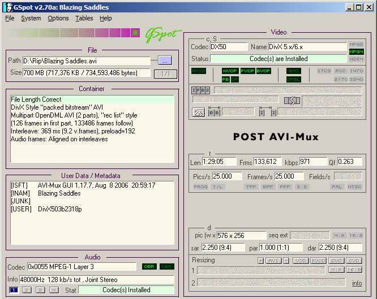The height and width of the screenshot is (299, 377).
Task: Click the I470 indicator
Action: [x=356, y=71]
